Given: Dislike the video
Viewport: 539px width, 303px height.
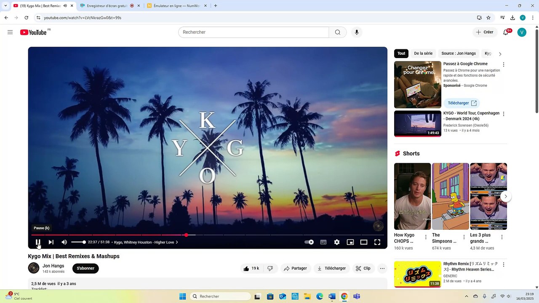Looking at the screenshot, I should click(270, 268).
